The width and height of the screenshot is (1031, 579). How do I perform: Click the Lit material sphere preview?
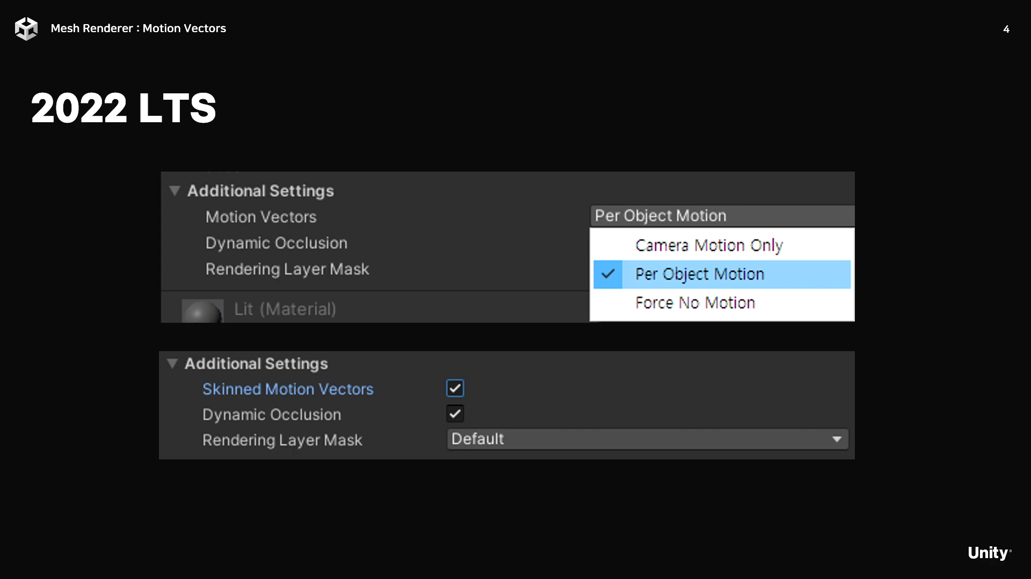(x=202, y=311)
